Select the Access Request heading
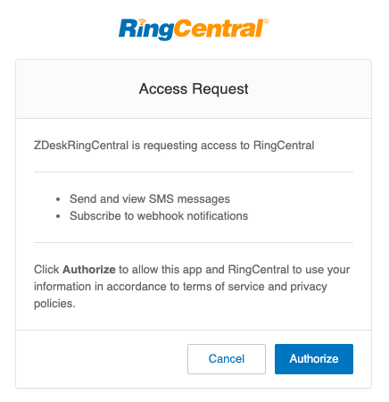Screen dimensions: 389x402 194,88
